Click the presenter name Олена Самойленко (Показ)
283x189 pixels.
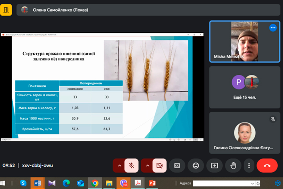pos(60,10)
